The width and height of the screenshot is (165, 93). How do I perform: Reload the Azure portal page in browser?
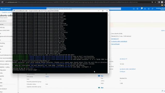coord(2,2)
